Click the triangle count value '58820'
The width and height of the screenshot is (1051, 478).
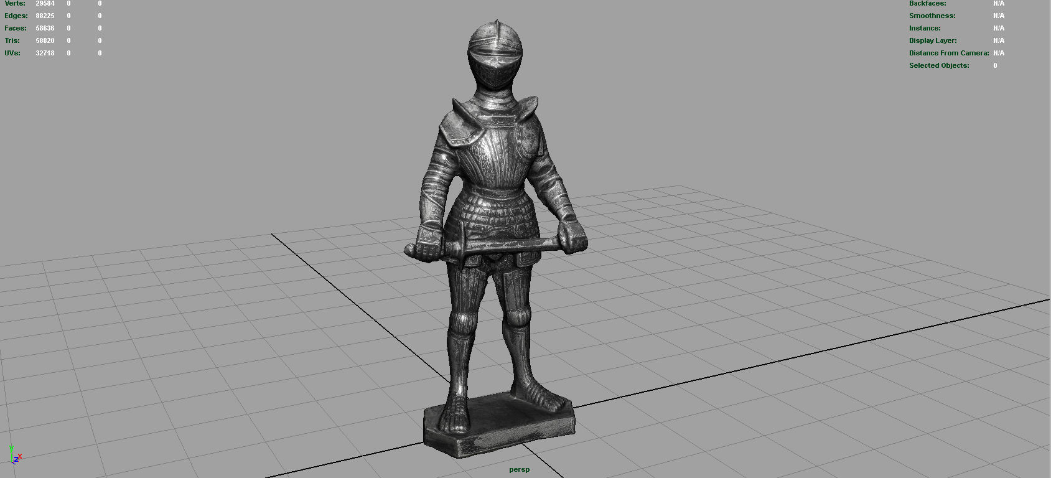tap(45, 40)
